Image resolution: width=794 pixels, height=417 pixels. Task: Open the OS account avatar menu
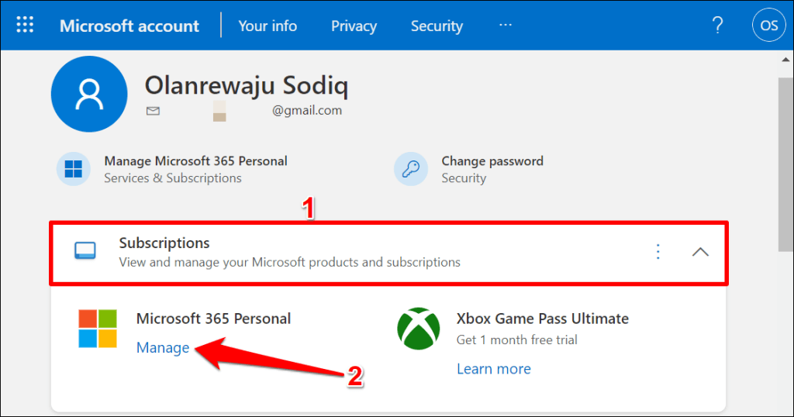click(x=768, y=26)
